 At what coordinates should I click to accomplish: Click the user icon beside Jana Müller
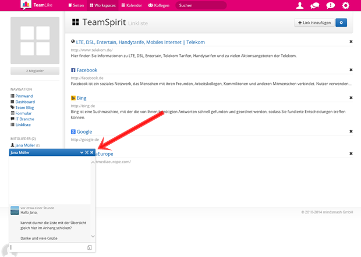tap(12, 145)
